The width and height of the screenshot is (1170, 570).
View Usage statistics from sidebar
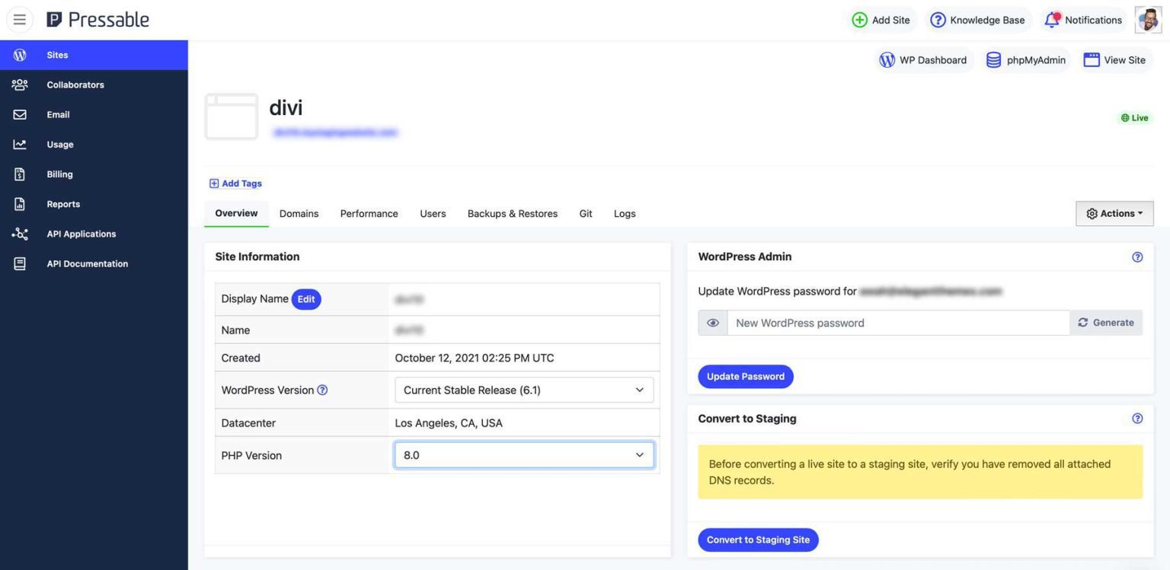point(59,144)
